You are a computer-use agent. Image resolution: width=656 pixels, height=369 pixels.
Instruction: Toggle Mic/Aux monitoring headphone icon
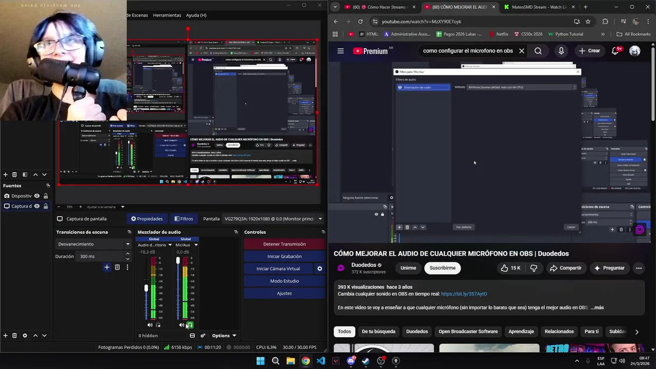pyautogui.click(x=190, y=325)
